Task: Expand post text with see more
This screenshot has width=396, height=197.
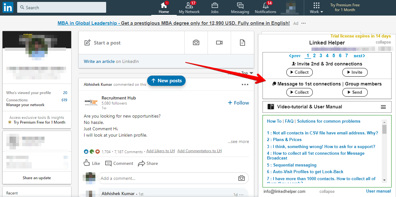Action: coord(238,142)
